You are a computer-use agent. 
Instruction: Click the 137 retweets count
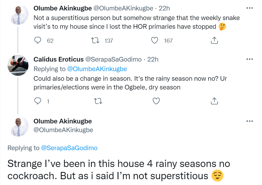pos(109,41)
